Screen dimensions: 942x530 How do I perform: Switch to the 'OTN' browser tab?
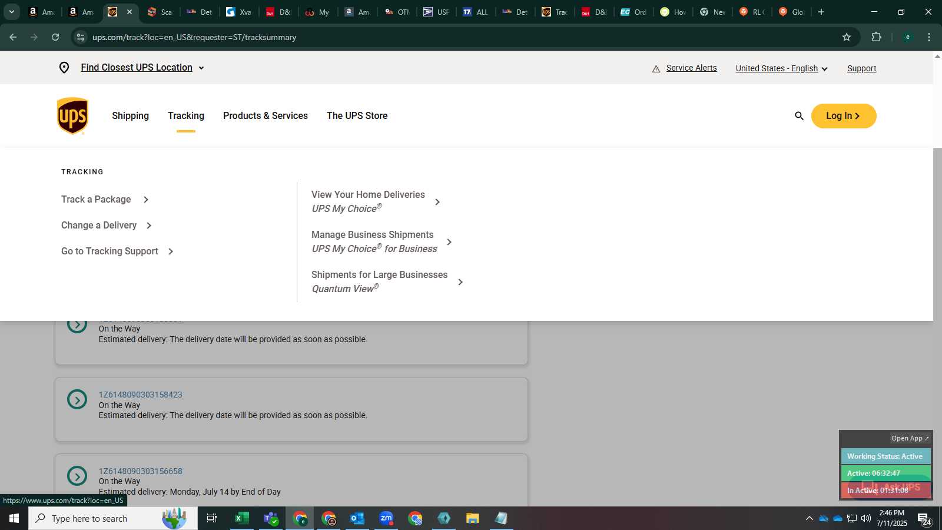click(397, 12)
